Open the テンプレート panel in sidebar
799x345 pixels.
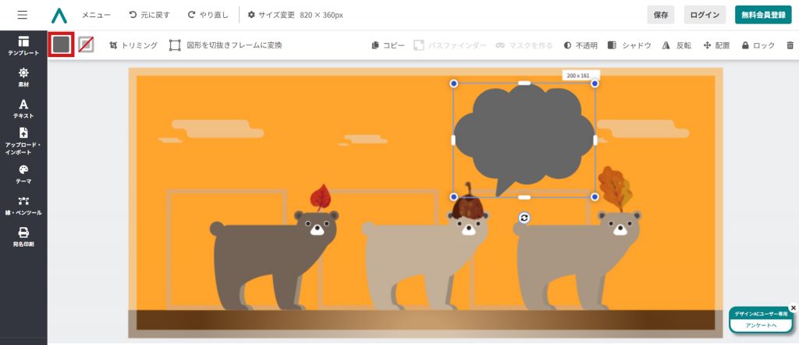23,45
